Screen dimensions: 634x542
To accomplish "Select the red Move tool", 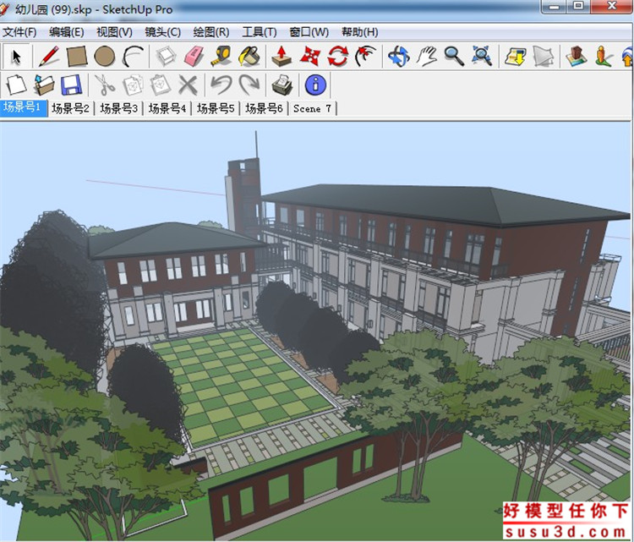I will 310,56.
